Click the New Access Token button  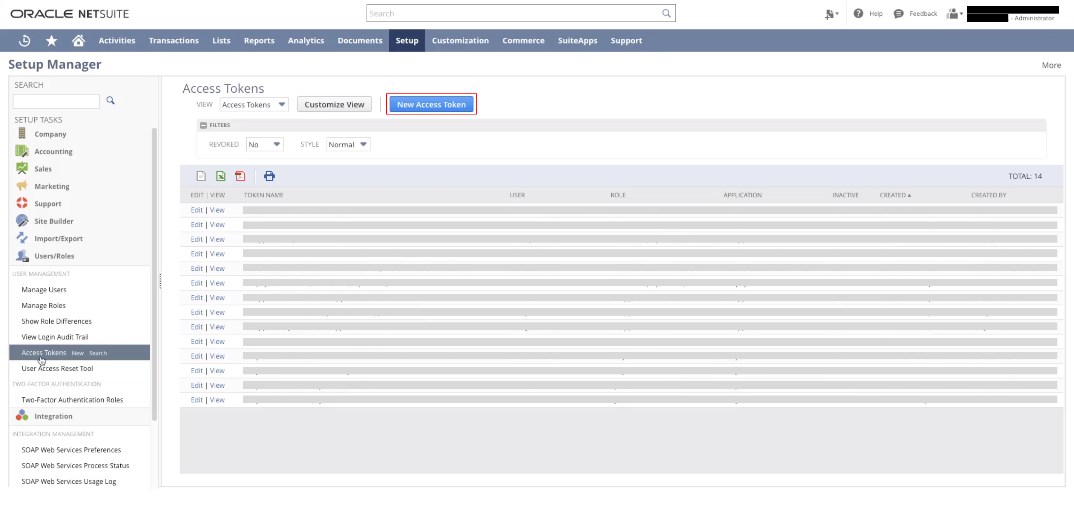coord(431,105)
